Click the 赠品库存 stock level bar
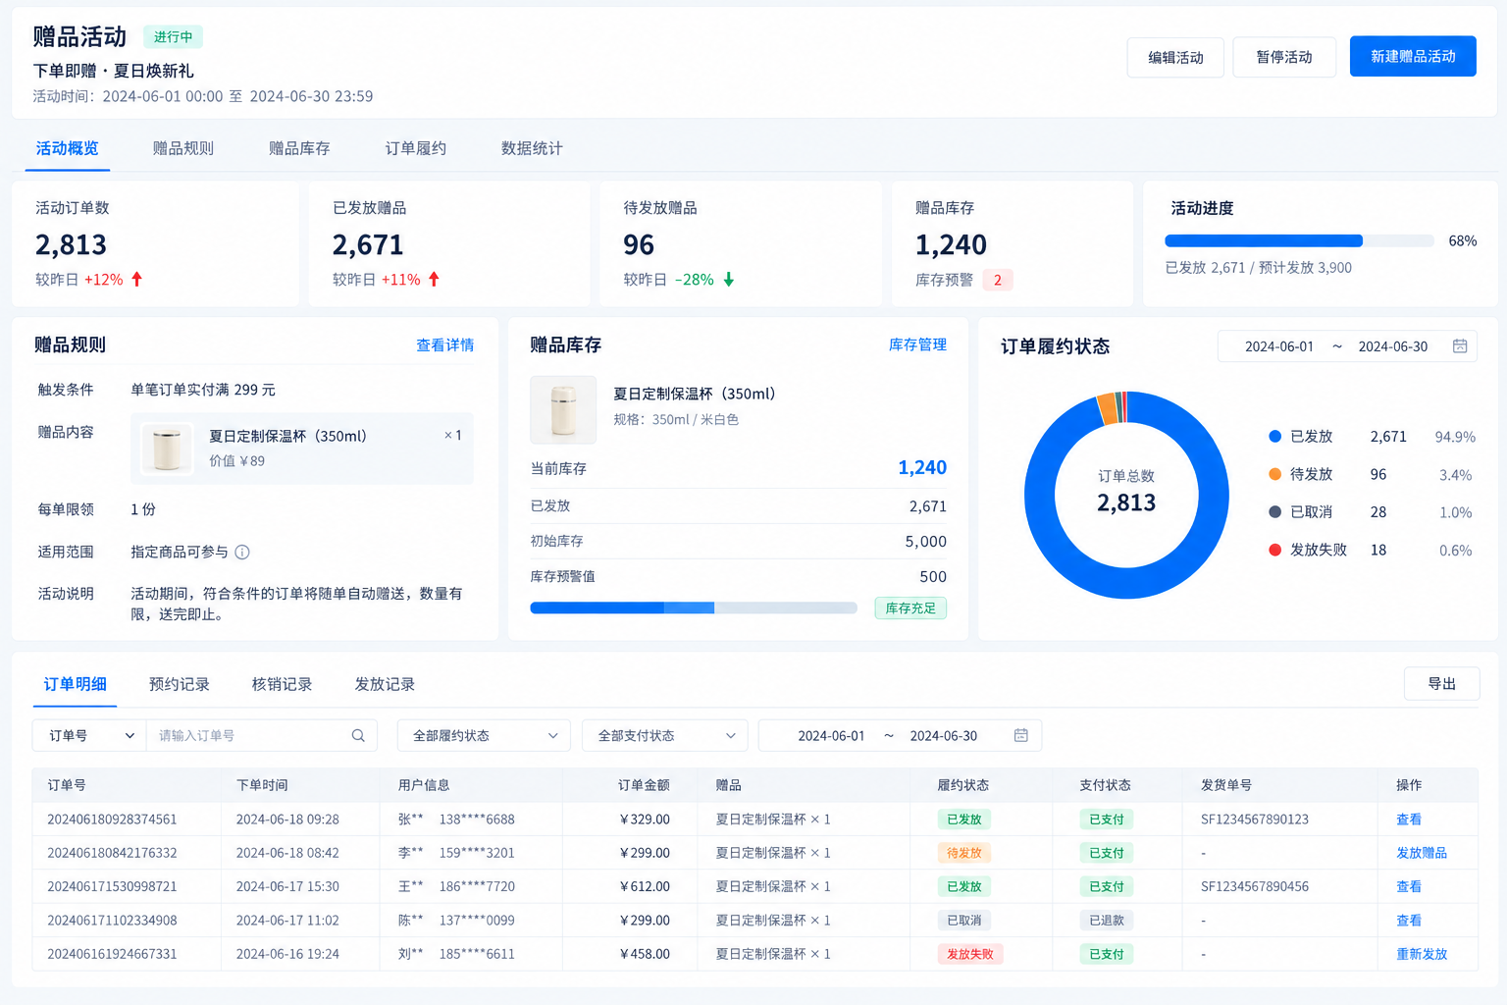The width and height of the screenshot is (1507, 1005). [x=694, y=608]
